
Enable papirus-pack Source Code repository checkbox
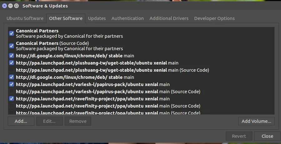pos(12,92)
